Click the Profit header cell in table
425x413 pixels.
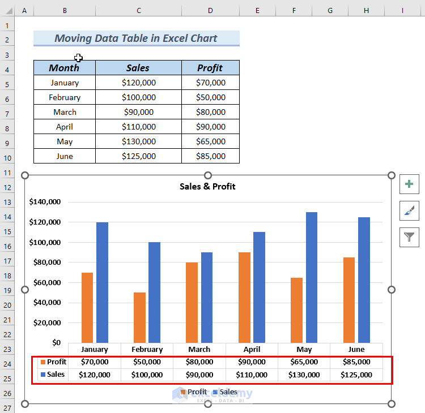click(210, 68)
